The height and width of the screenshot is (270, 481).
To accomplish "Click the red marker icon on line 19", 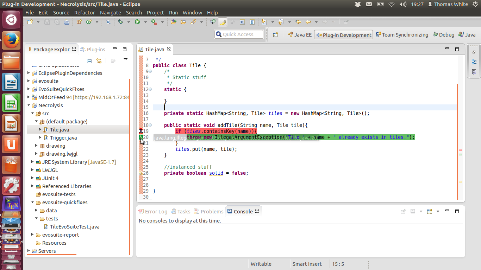I will [x=141, y=131].
